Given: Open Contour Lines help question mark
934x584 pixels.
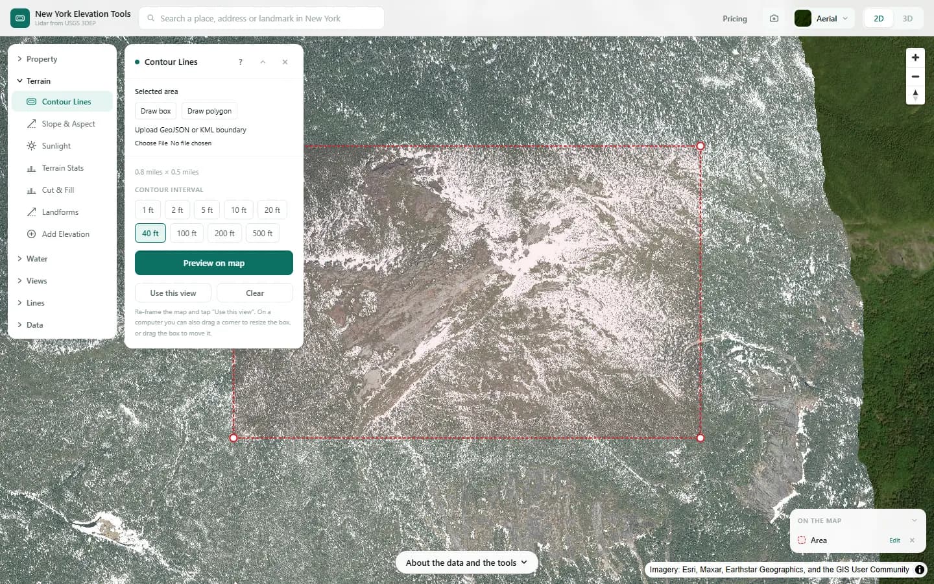Looking at the screenshot, I should pos(241,62).
